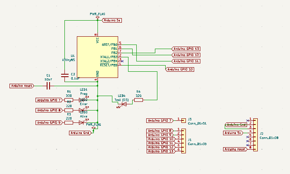Click the PB2 pin name on U1

tap(114, 53)
